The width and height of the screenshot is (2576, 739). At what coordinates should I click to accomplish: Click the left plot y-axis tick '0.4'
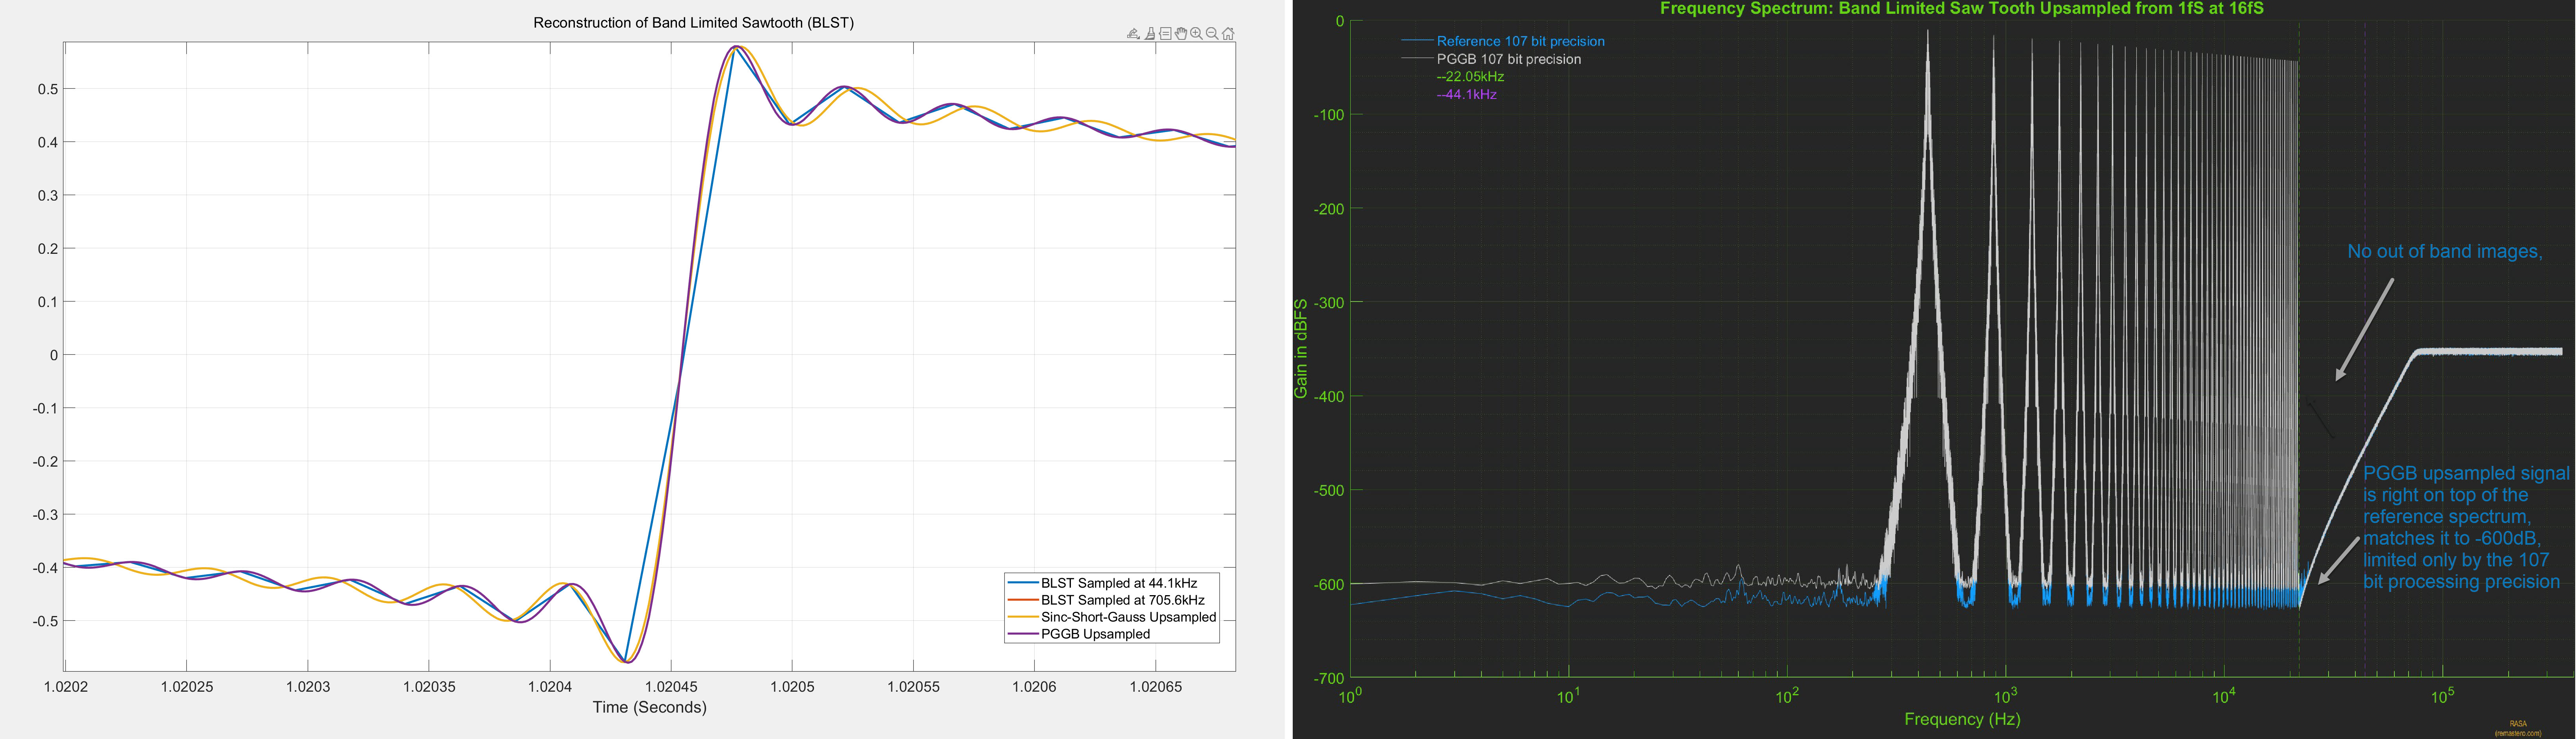[48, 142]
